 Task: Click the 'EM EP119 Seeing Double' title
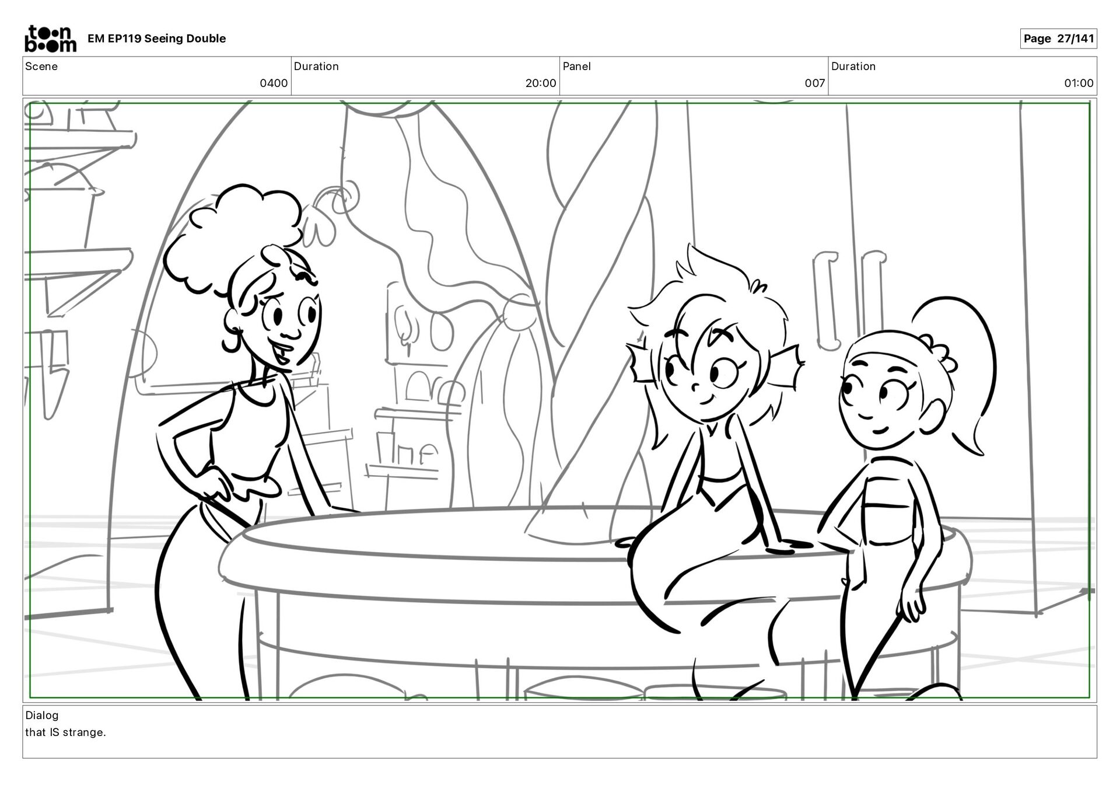156,39
